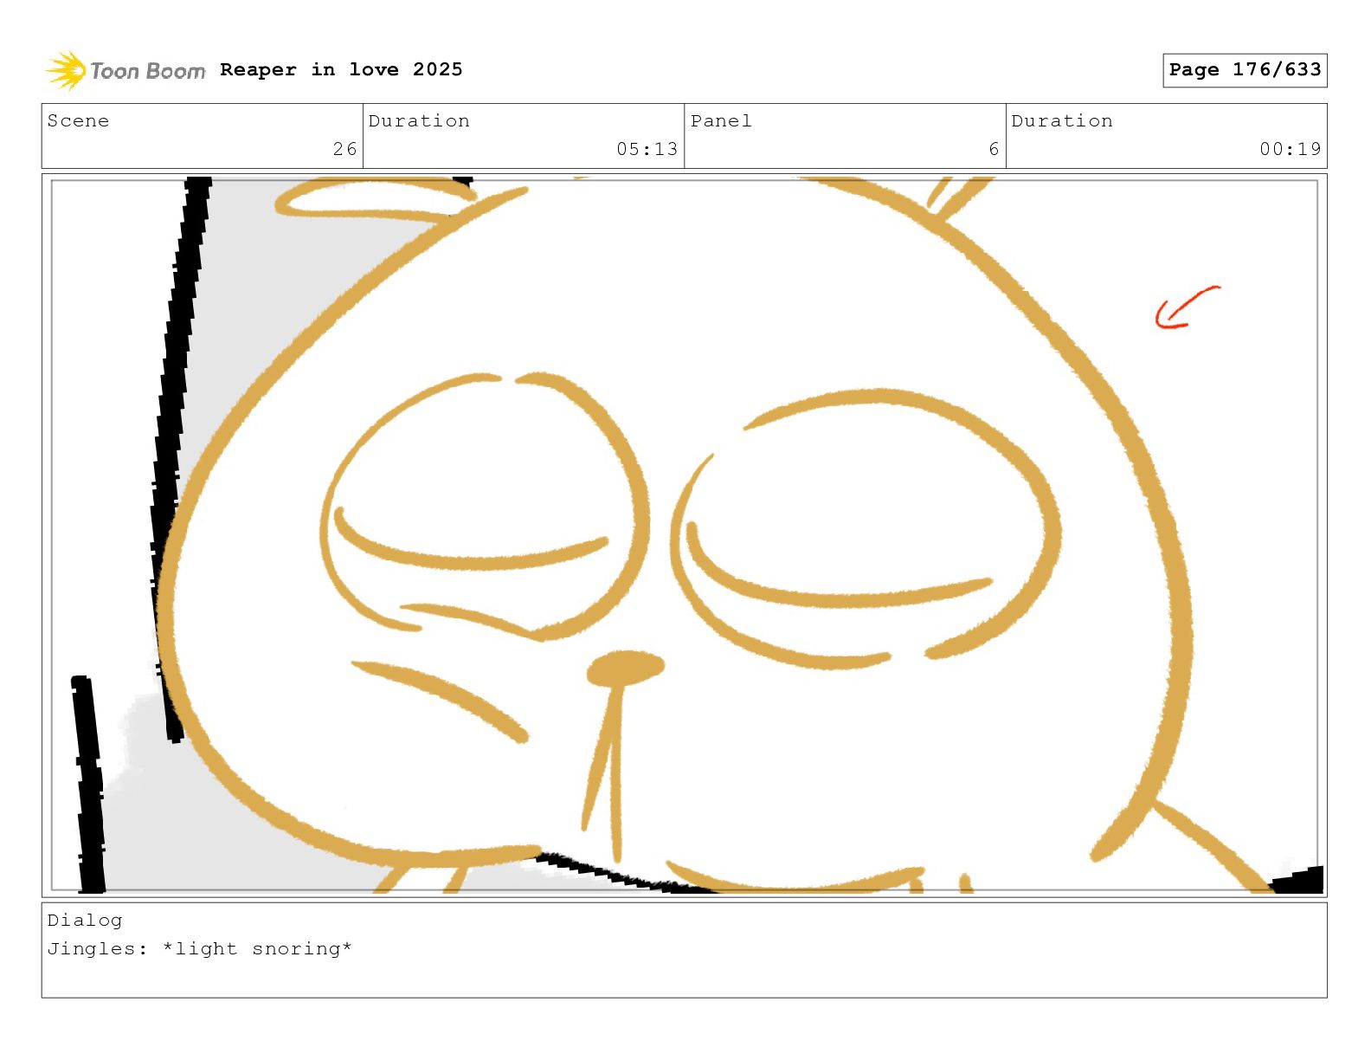Click the 'Page 176/633' indicator
Viewport: 1371px width, 1060px height.
pos(1245,70)
